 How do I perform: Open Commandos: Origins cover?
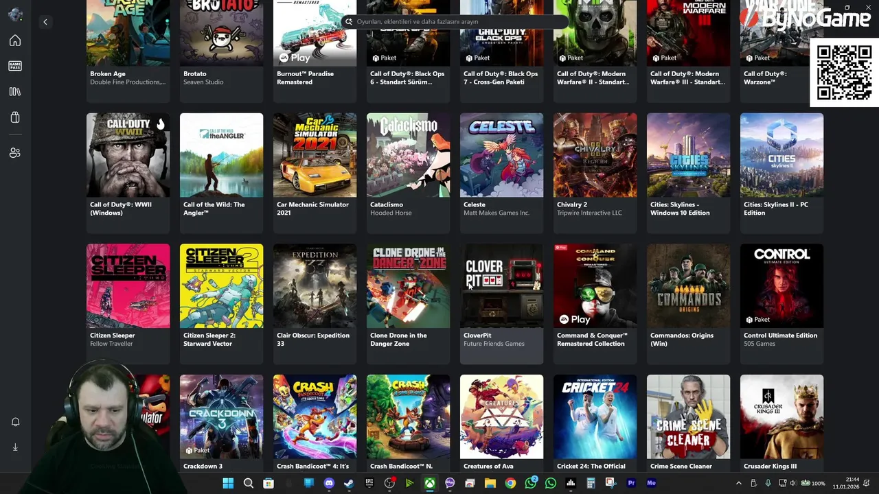point(688,286)
